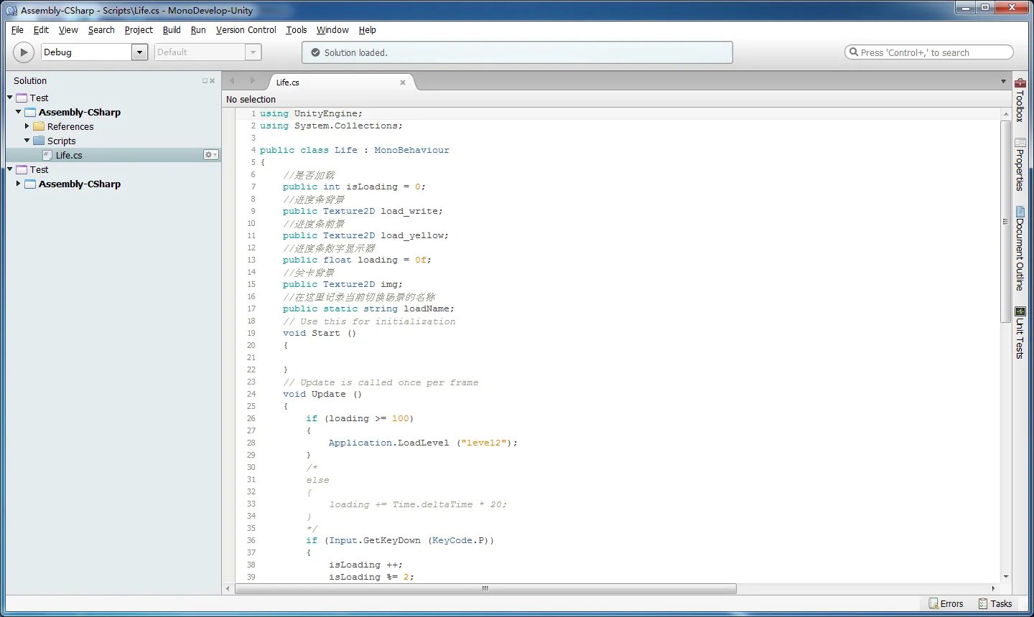Click the Life.cs gear options icon
Screen dimensions: 1034x617
210,155
